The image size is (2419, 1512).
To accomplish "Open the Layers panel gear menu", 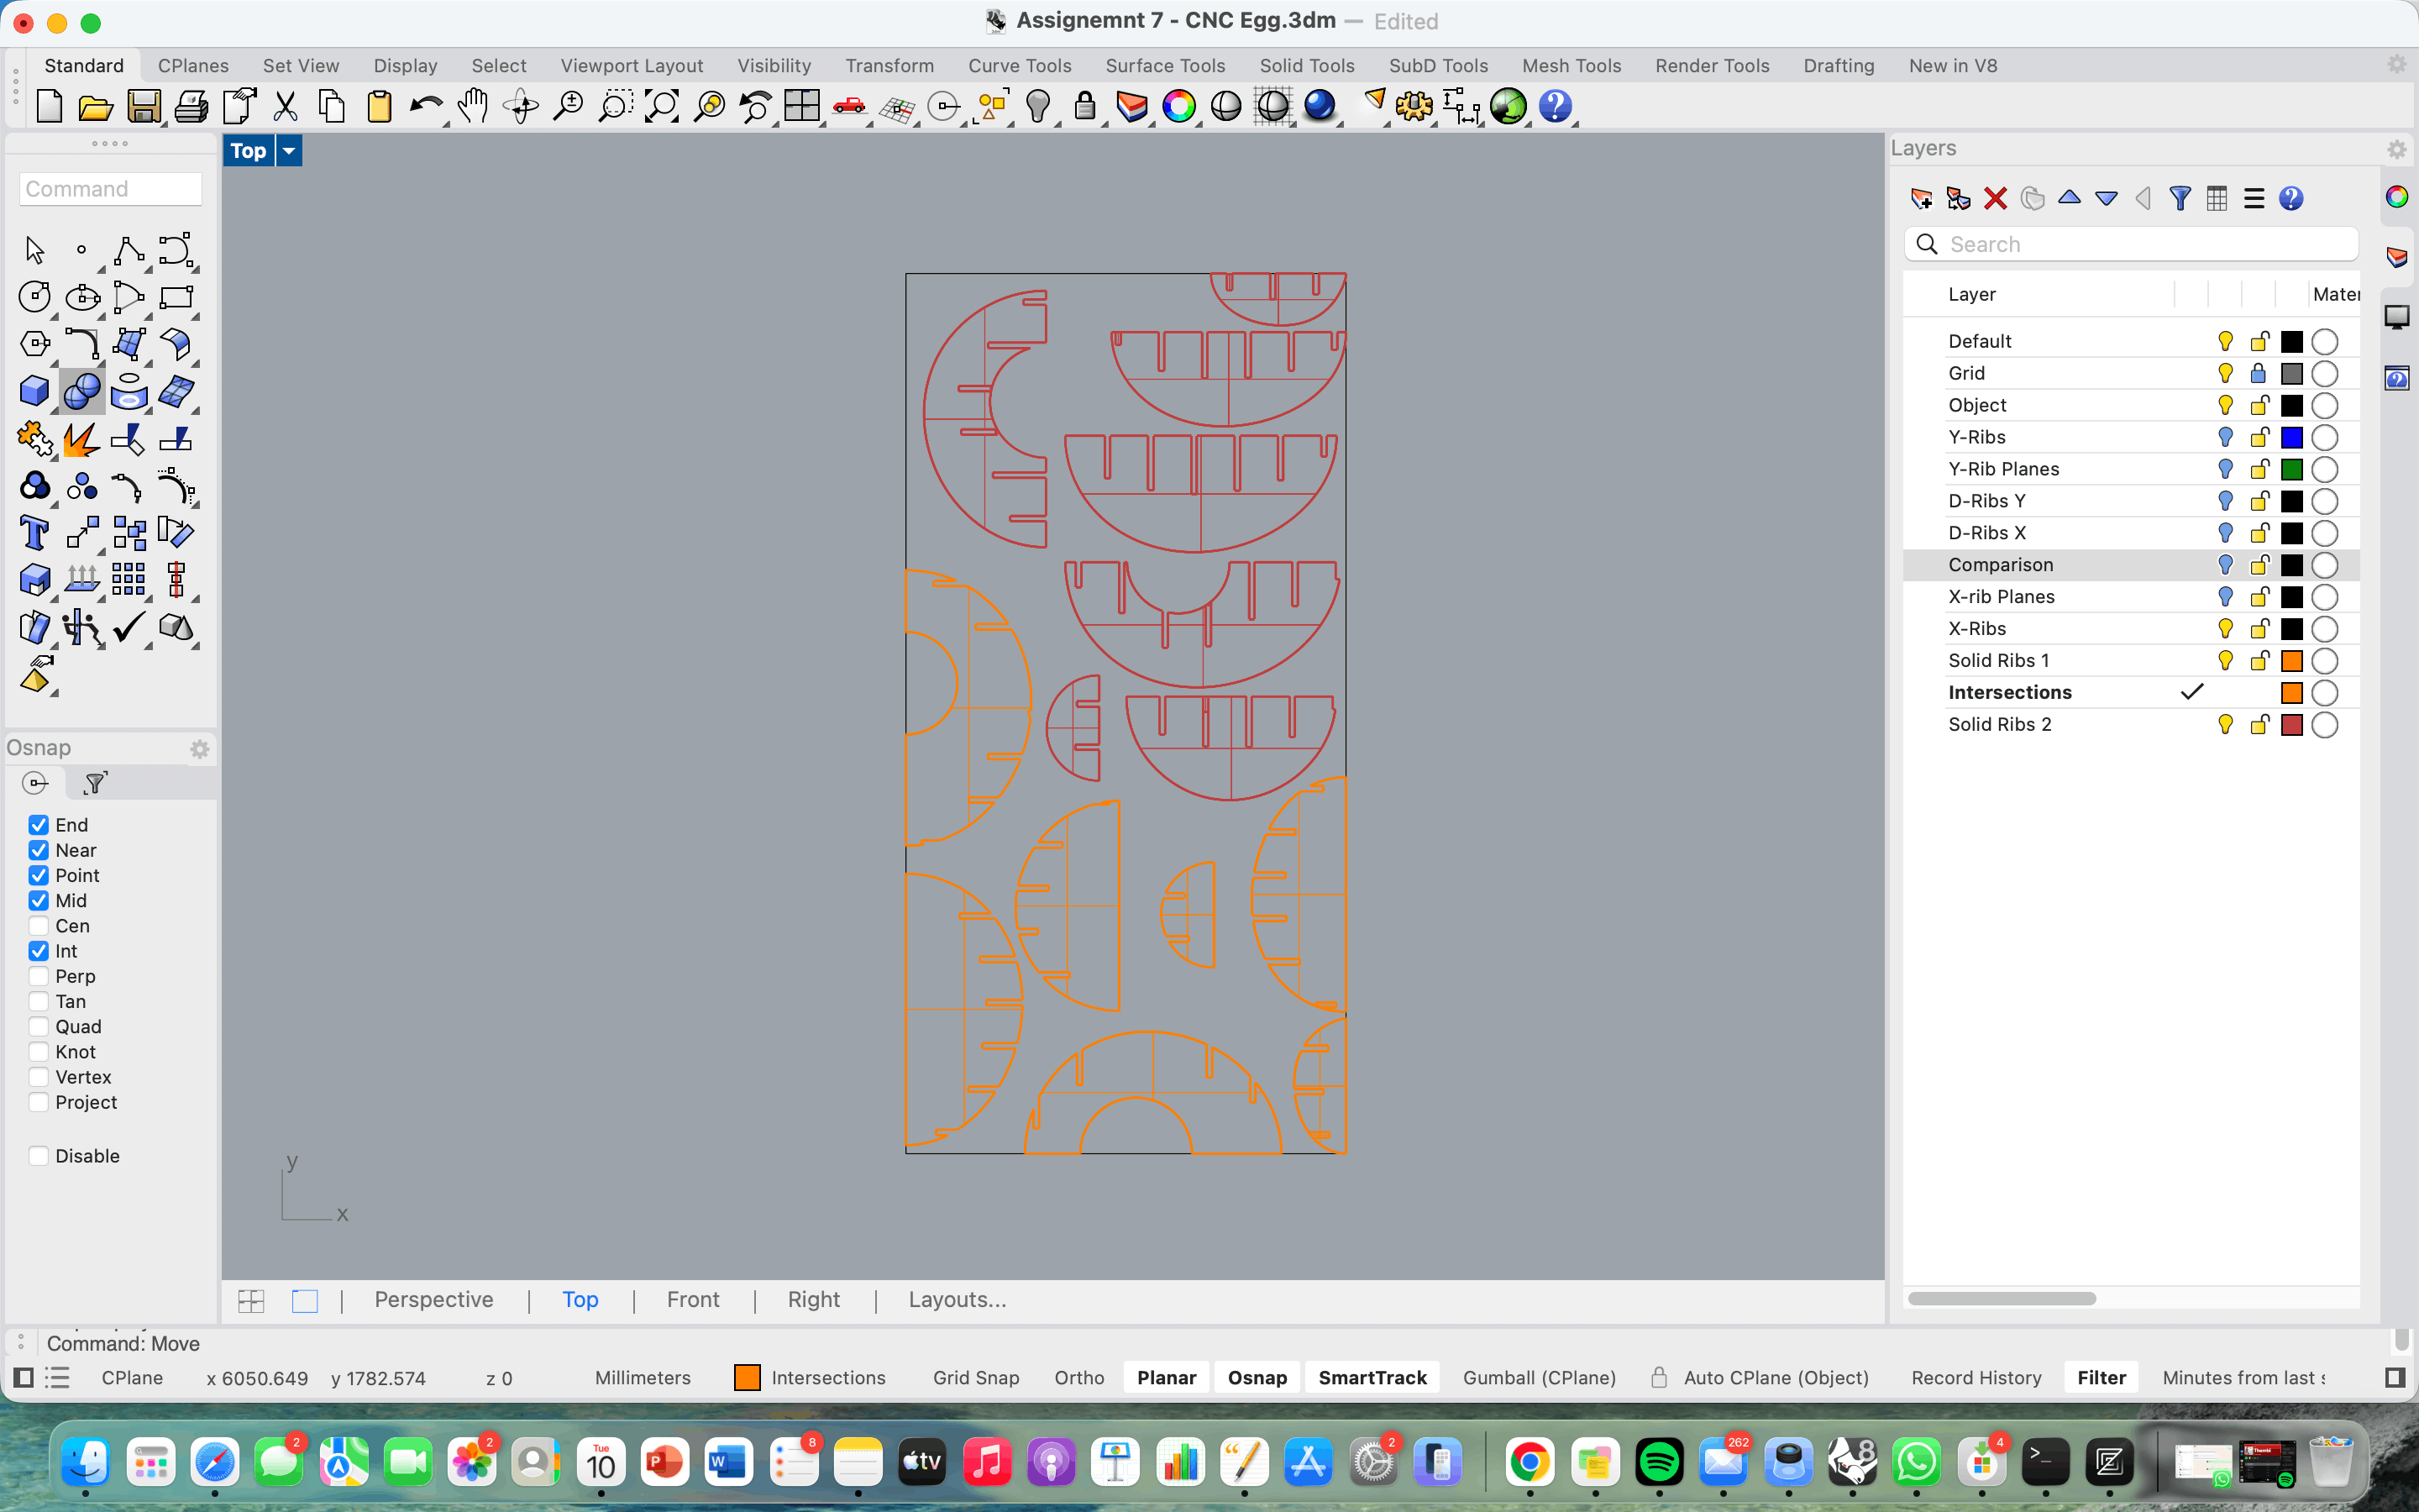I will tap(2396, 149).
